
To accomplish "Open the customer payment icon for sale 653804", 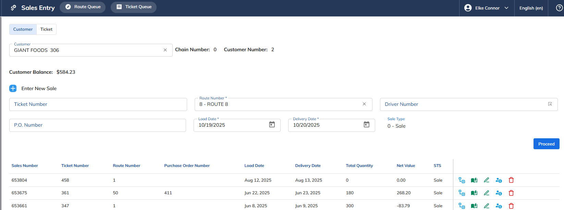I will 499,180.
